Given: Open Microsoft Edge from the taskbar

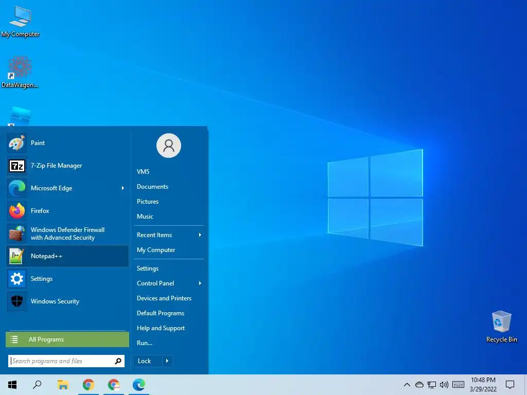Looking at the screenshot, I should (x=139, y=385).
